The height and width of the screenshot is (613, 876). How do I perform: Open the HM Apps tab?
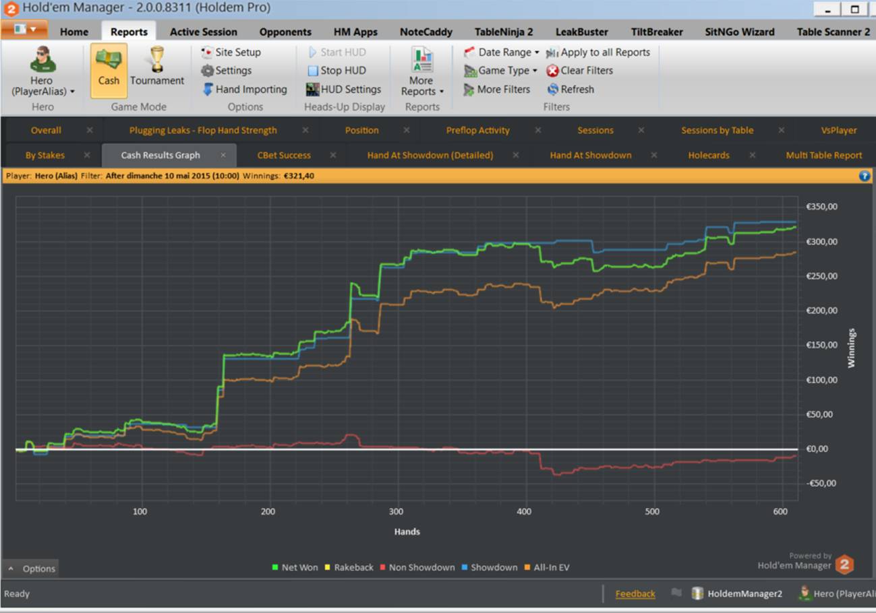(x=355, y=32)
